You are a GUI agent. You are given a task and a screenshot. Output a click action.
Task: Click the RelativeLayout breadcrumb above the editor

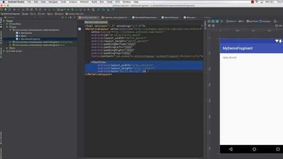tap(96, 22)
